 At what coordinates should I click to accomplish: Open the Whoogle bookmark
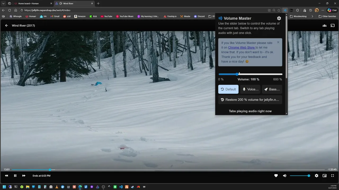click(16, 16)
